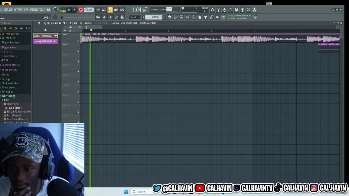Expand the Channel presets folder

11,65
